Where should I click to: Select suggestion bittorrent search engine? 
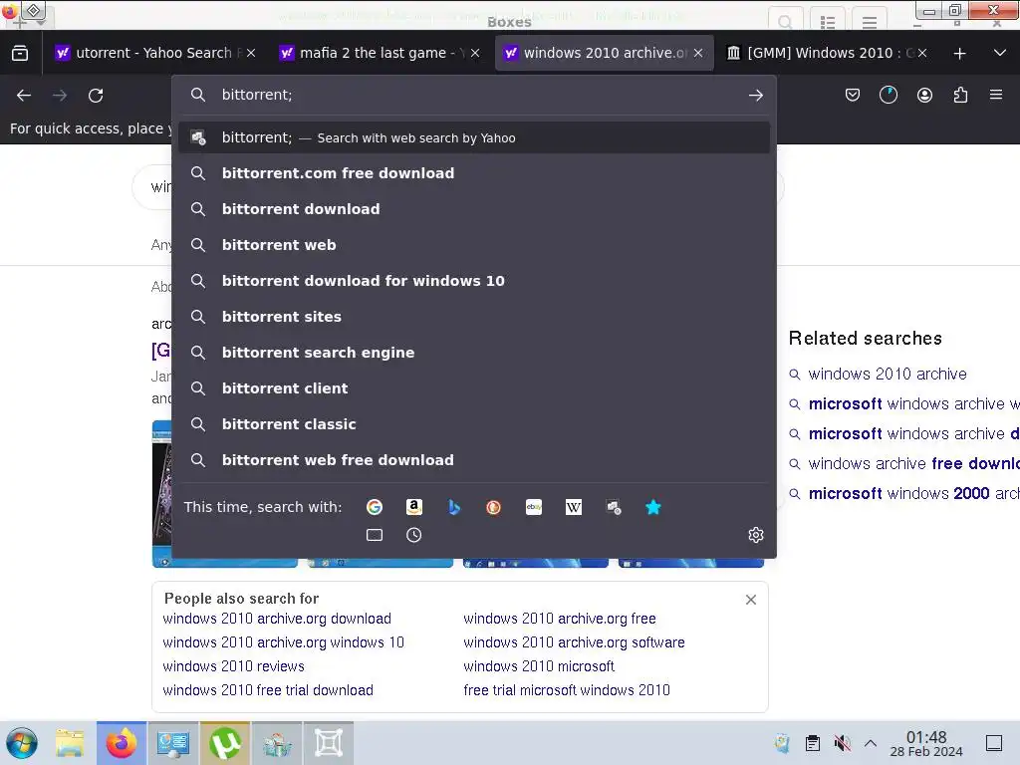click(x=474, y=352)
